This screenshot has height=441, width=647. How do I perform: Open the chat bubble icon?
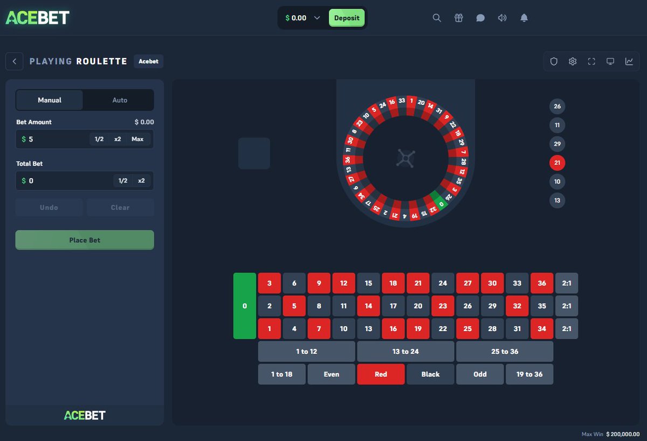tap(480, 18)
